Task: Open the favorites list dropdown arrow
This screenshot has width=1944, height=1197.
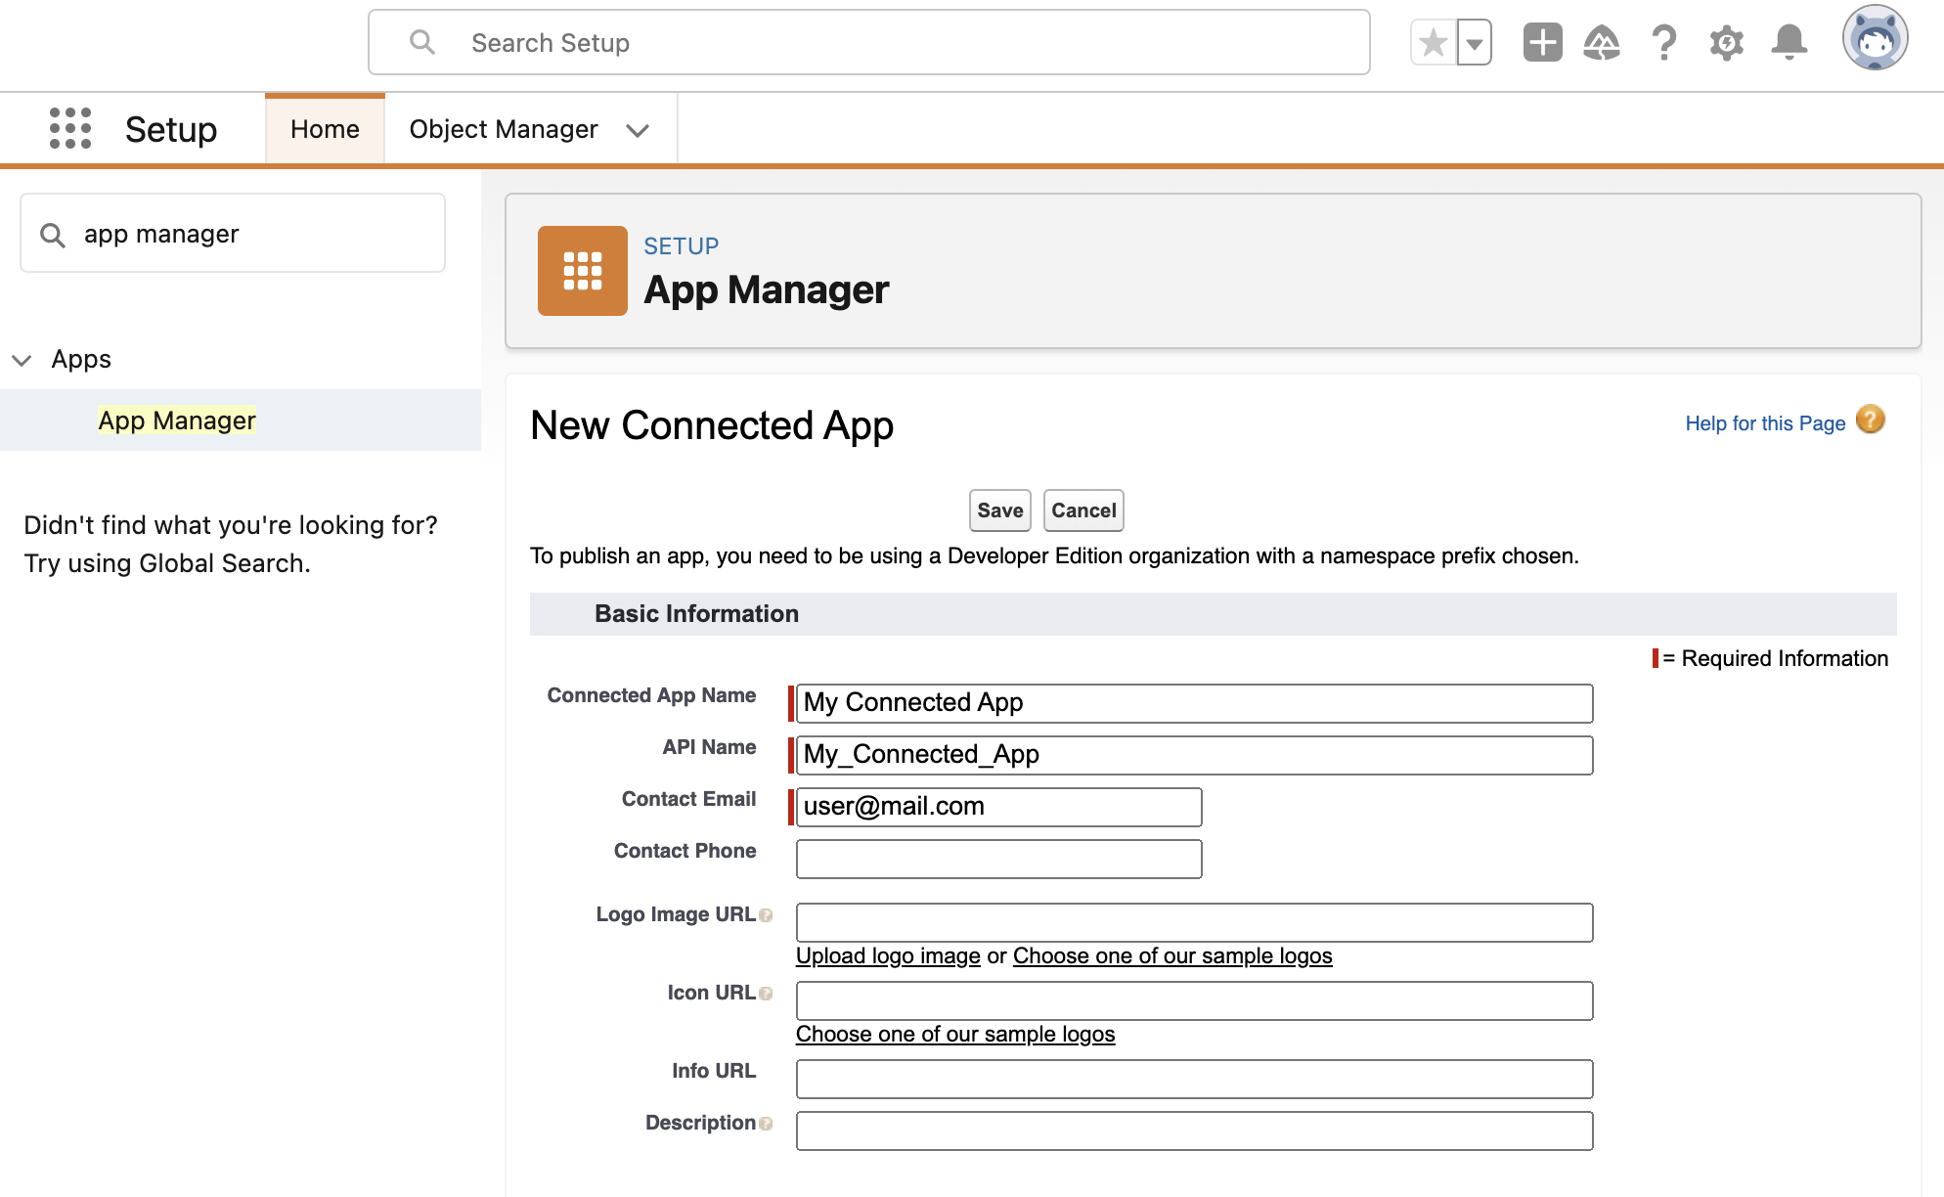Action: click(1475, 43)
